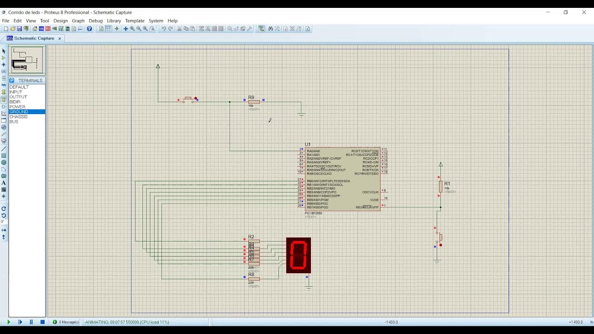Undo the last action
The height and width of the screenshot is (334, 594).
click(x=164, y=29)
